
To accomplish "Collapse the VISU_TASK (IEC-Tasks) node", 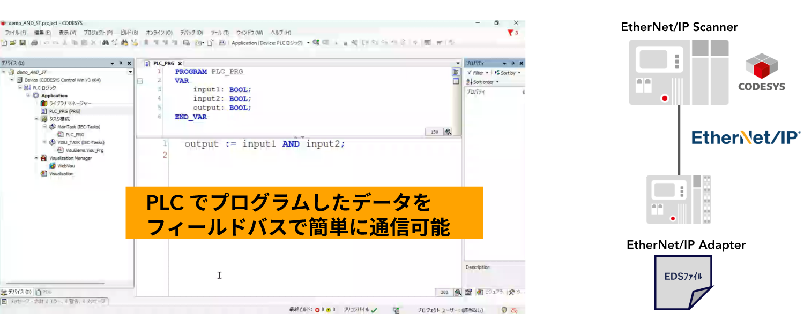I will (x=44, y=142).
